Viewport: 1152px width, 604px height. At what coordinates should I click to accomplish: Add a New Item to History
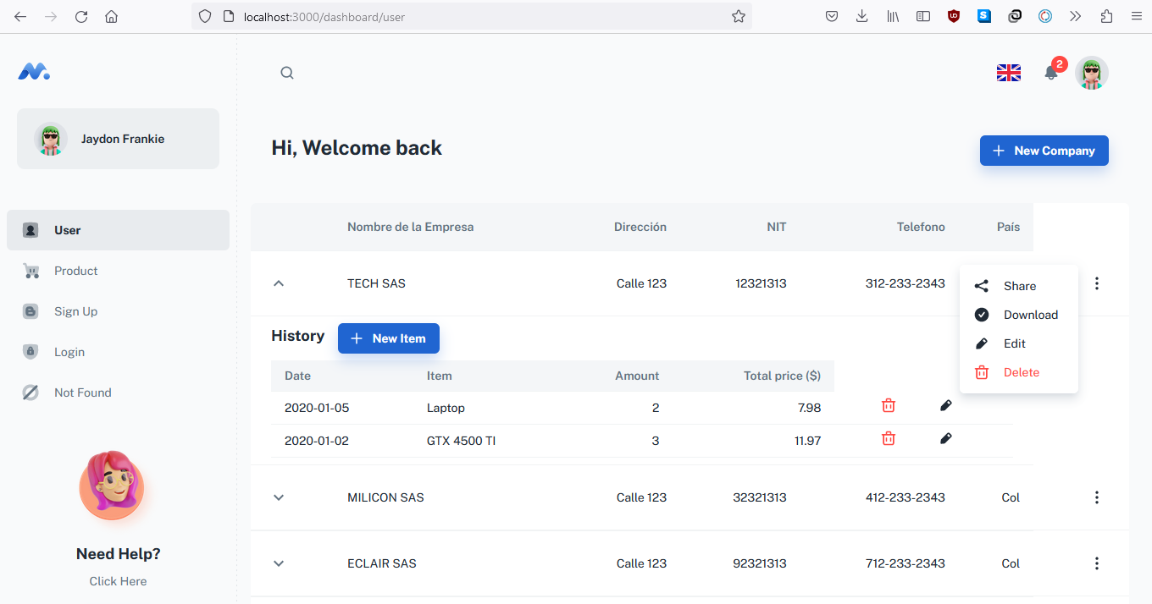pyautogui.click(x=389, y=338)
